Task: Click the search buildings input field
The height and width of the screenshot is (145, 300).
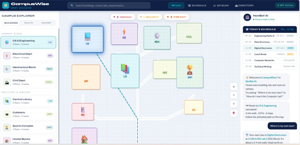Action: click(109, 6)
